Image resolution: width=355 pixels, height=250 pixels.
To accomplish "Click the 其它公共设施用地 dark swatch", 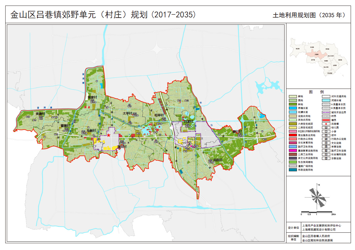I will pos(293,158).
